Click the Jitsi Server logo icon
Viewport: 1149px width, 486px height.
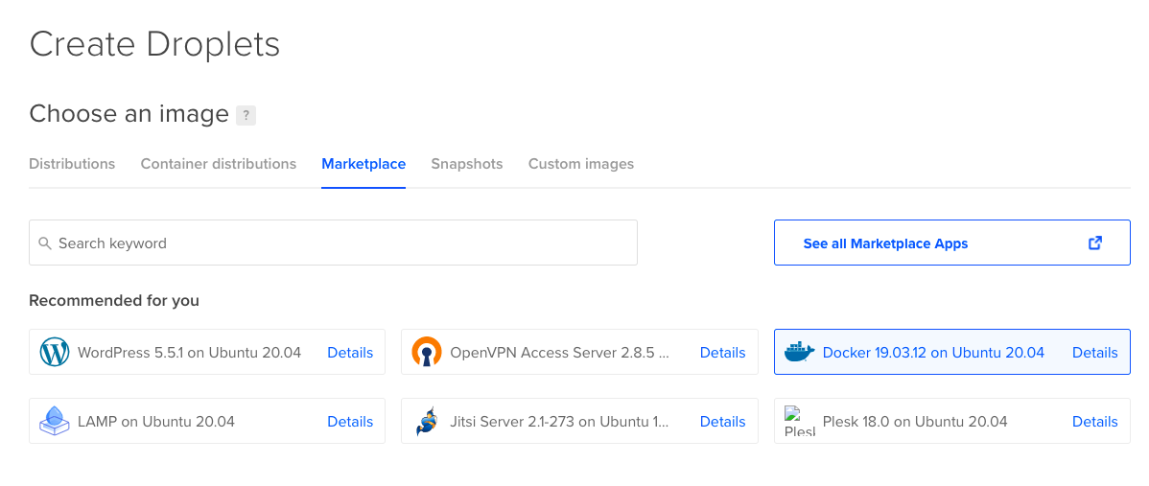click(427, 422)
